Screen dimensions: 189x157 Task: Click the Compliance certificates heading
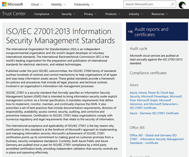point(148,73)
